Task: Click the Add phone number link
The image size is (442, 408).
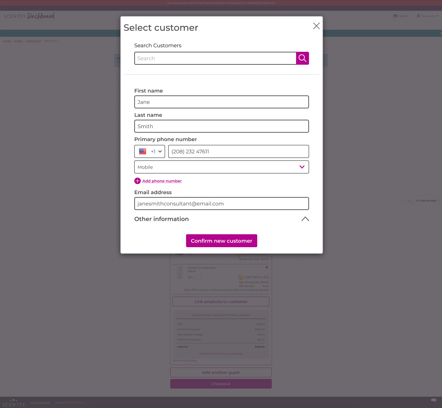Action: pos(162,181)
